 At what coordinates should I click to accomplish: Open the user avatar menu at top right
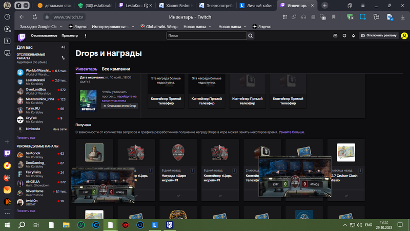404,36
